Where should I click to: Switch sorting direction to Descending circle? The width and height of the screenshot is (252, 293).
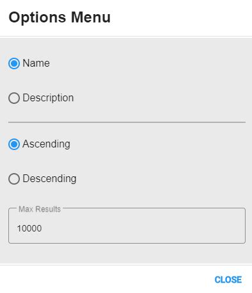(x=14, y=179)
